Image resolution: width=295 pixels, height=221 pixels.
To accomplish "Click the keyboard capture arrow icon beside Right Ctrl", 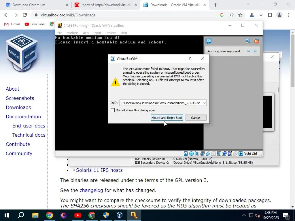I will tap(241, 154).
